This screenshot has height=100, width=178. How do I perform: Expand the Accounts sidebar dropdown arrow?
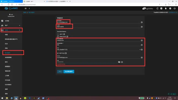coord(19,25)
